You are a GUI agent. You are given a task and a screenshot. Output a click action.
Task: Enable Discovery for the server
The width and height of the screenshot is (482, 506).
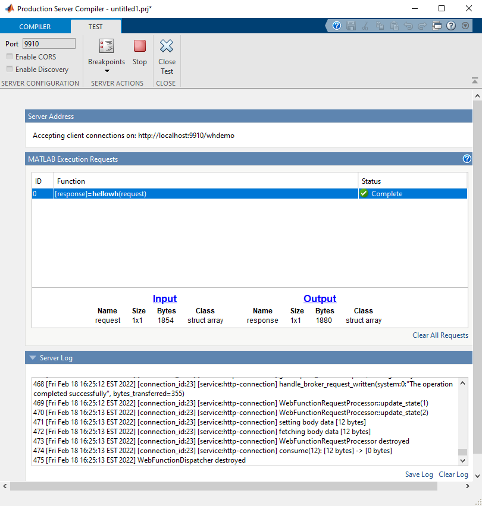pos(10,69)
